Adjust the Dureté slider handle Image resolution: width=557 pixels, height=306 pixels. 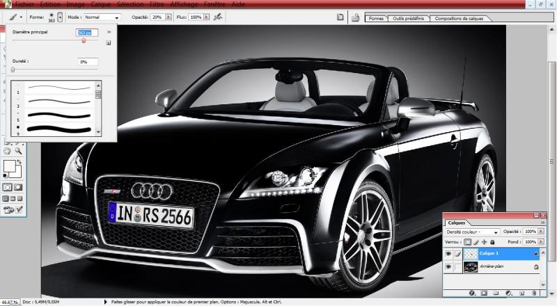(13, 70)
